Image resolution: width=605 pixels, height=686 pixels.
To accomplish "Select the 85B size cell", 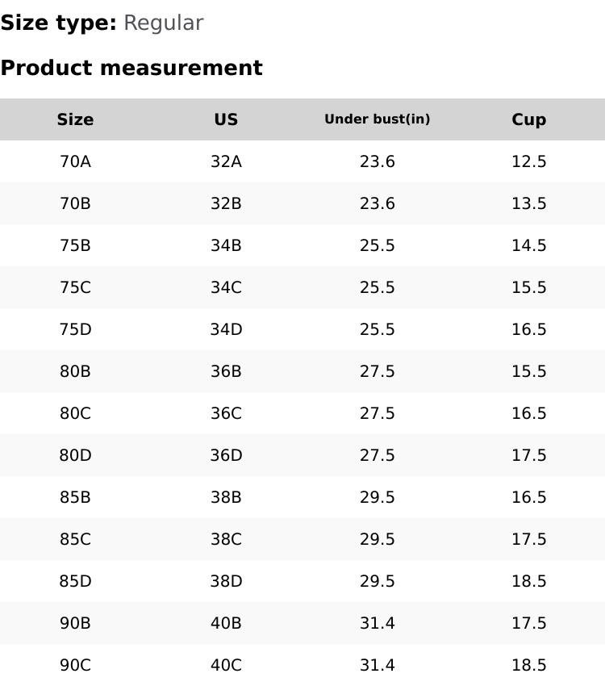I will click(75, 497).
